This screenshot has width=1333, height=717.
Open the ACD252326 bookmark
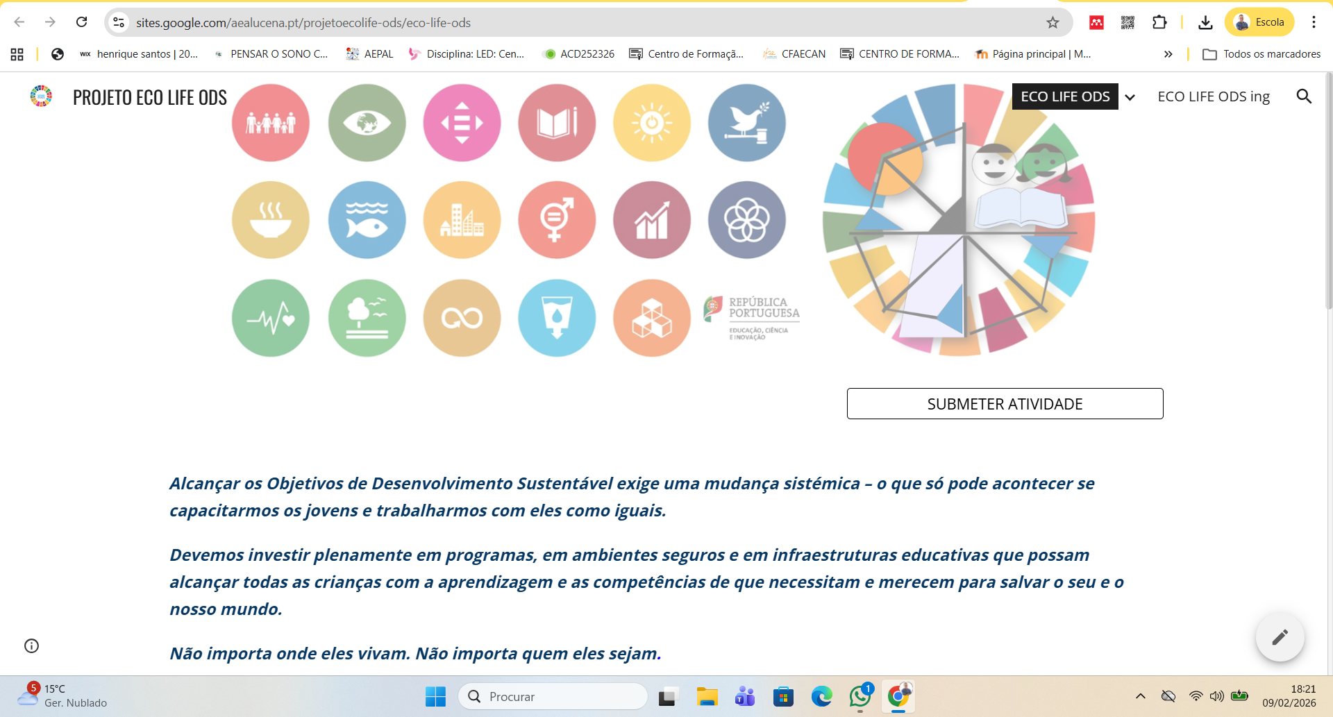579,54
